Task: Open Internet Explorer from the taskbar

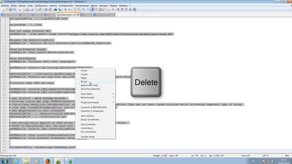Action: [16, 161]
